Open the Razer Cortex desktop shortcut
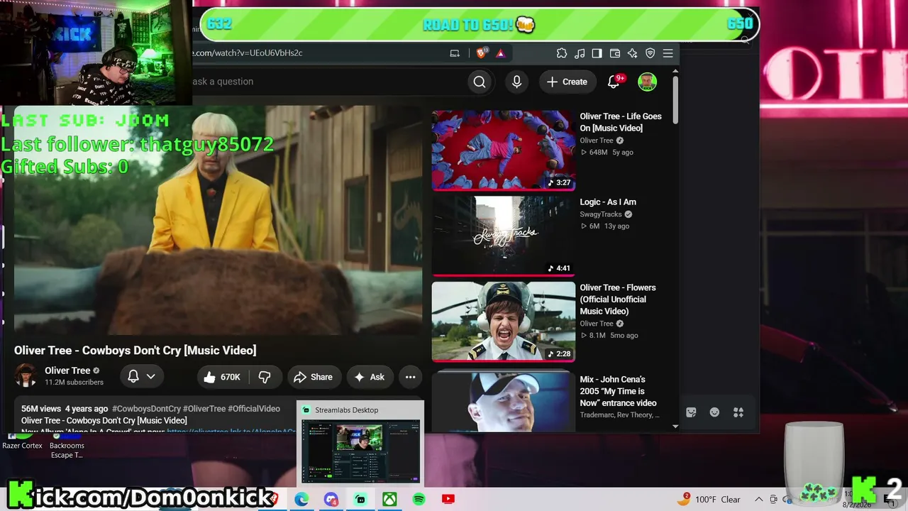The height and width of the screenshot is (511, 908). coord(22,441)
